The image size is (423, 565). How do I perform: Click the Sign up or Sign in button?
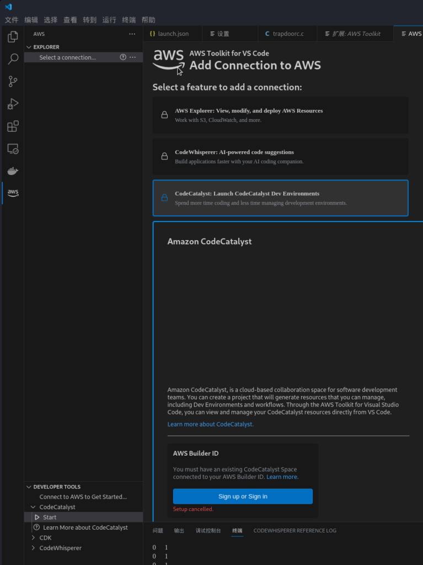click(x=243, y=496)
